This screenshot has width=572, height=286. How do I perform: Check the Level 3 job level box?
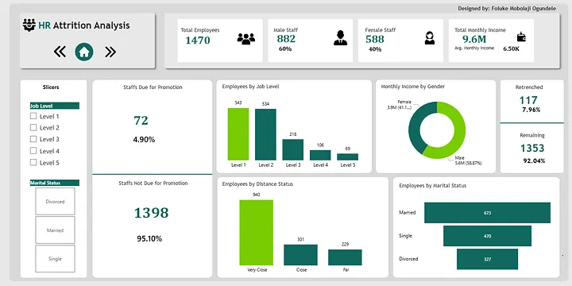pyautogui.click(x=33, y=139)
